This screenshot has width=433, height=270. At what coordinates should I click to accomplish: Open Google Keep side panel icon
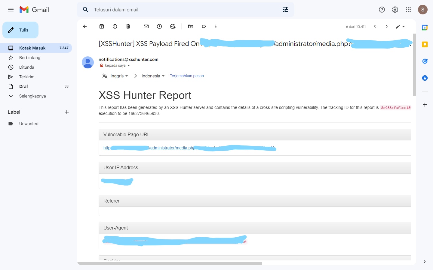click(425, 44)
